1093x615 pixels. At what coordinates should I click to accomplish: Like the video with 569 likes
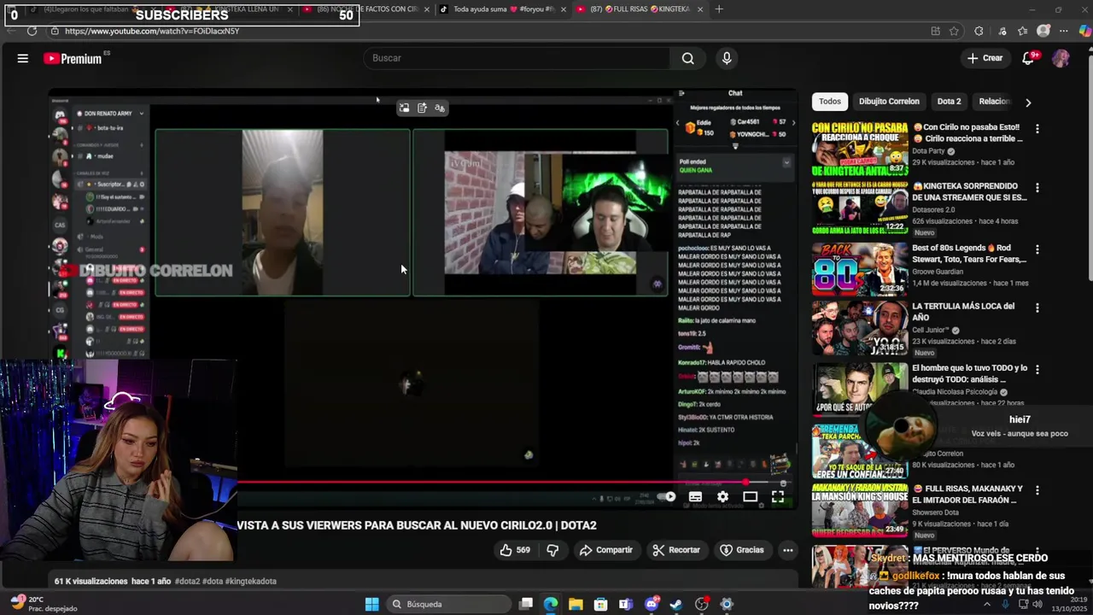pyautogui.click(x=515, y=550)
